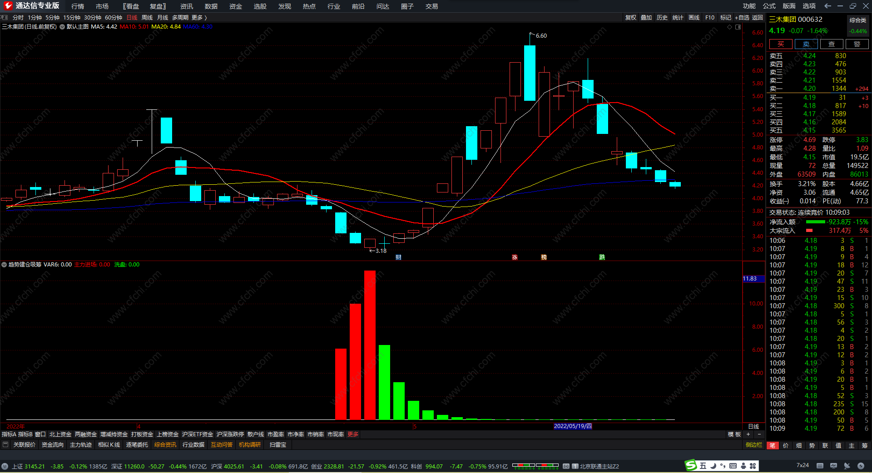Open the 选股 menu
Image resolution: width=872 pixels, height=473 pixels.
(260, 6)
